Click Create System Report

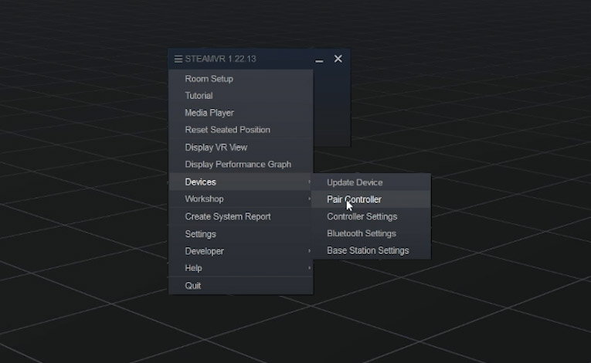[227, 217]
